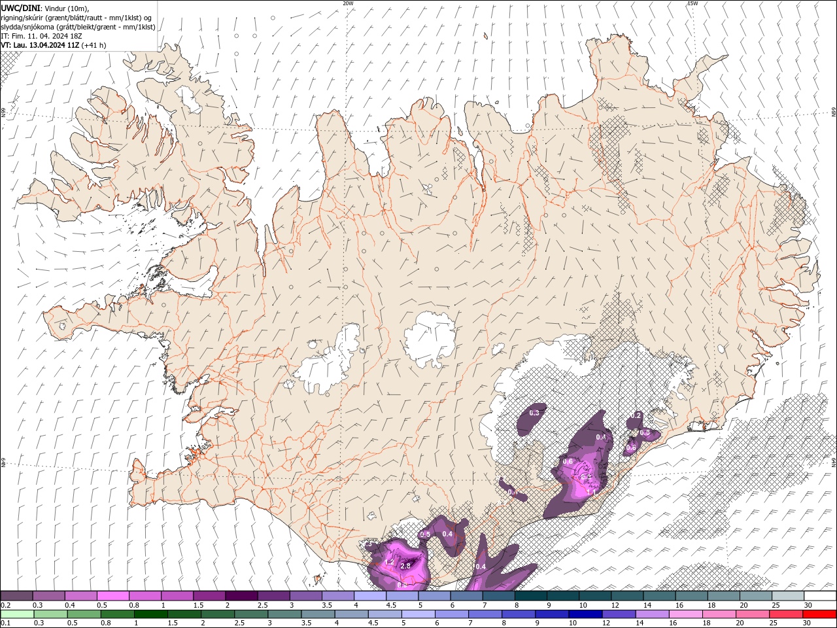Pick the deep blue lower-row swatch between 10 and 12
Image resolution: width=837 pixels, height=628 pixels.
pos(585,614)
